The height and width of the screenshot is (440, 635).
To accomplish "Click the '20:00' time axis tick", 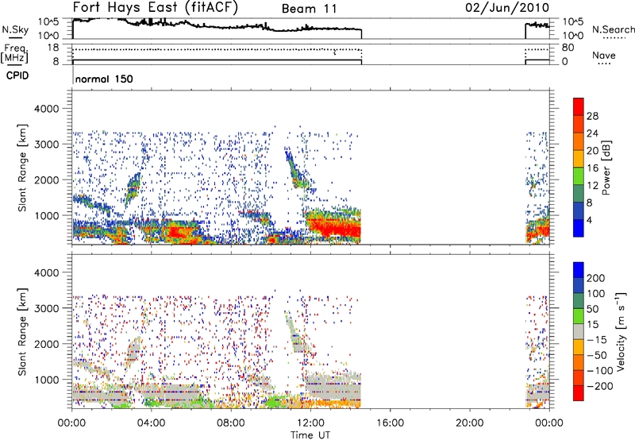I will 470,423.
